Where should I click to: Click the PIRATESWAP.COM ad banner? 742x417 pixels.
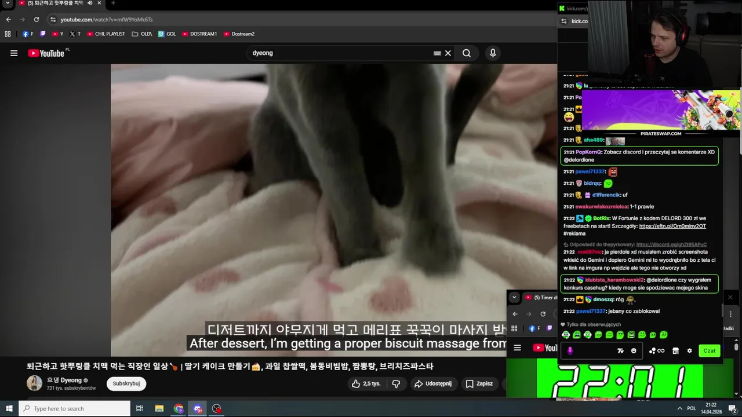pos(661,113)
